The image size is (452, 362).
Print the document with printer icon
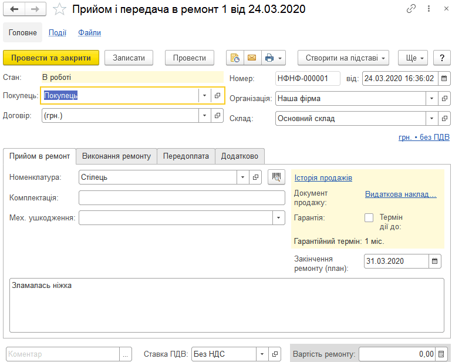pyautogui.click(x=269, y=58)
